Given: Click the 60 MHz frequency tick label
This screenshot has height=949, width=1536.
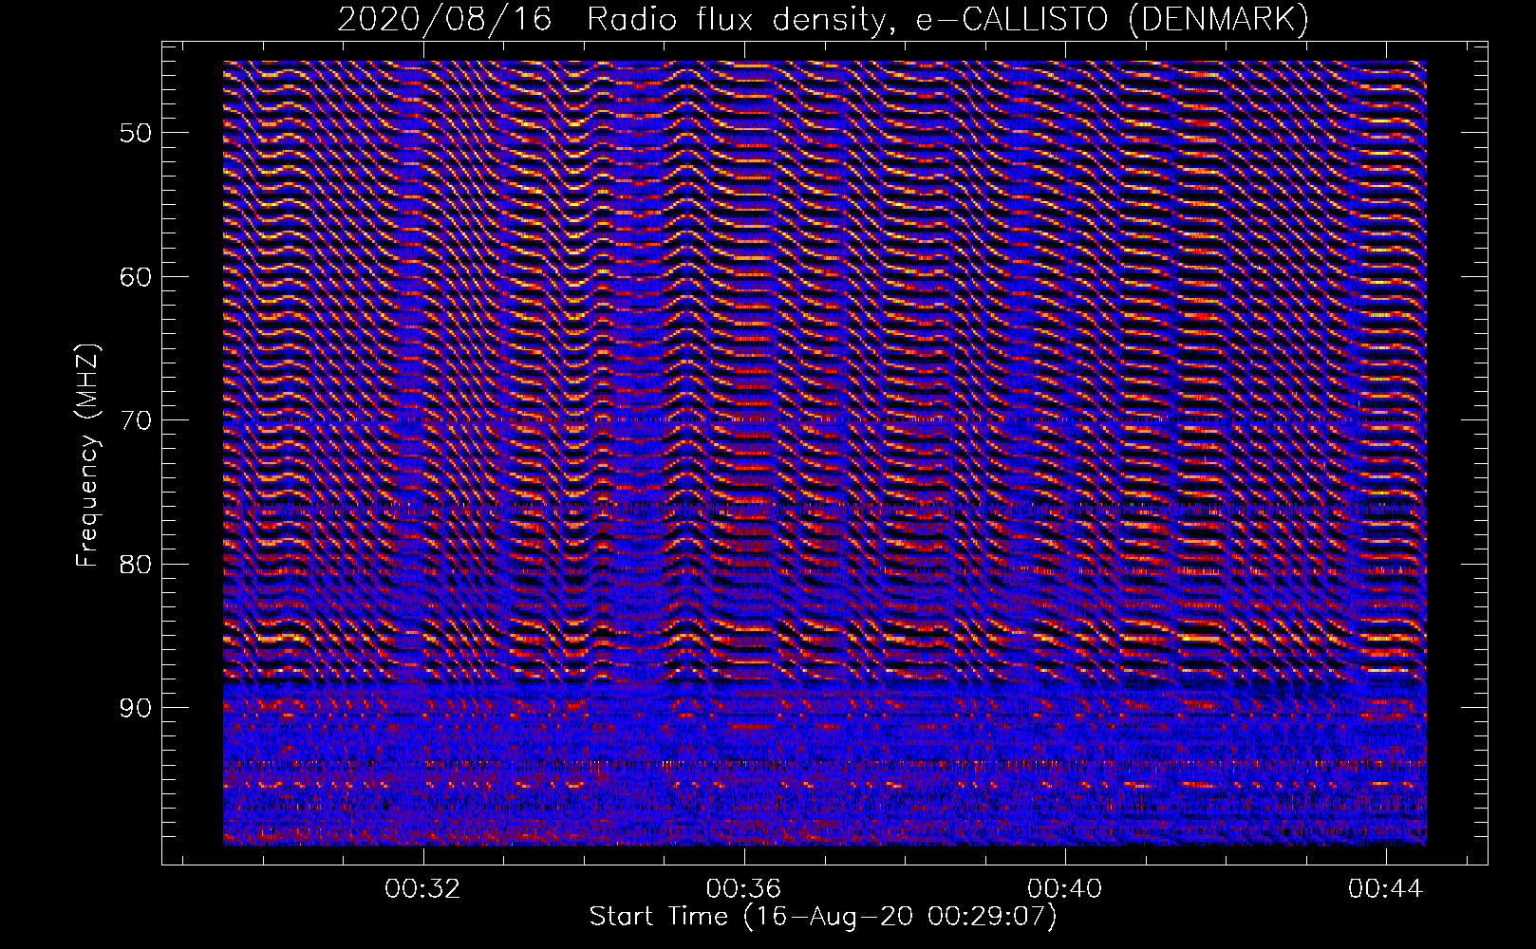Looking at the screenshot, I should point(135,276).
